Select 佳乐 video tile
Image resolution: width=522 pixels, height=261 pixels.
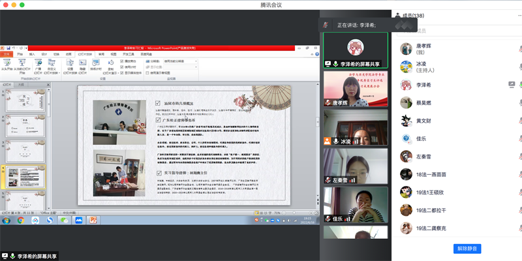coord(356,205)
